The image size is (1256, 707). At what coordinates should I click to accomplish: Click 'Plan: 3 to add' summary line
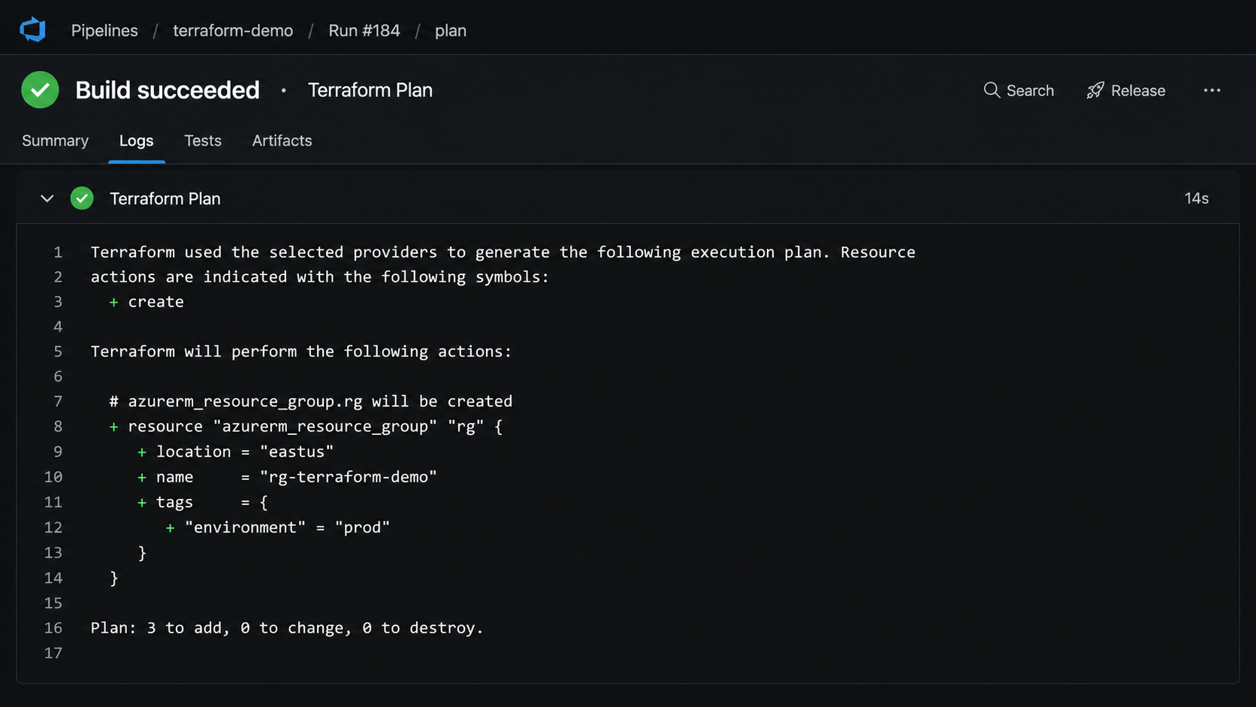coord(287,628)
